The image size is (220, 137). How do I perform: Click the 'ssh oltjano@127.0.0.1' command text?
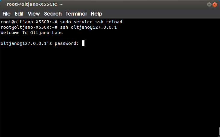[x=88, y=27]
